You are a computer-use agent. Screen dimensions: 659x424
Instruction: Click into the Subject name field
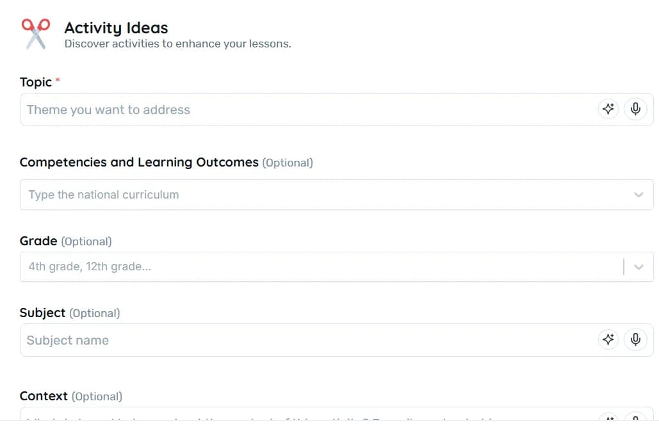[307, 340]
